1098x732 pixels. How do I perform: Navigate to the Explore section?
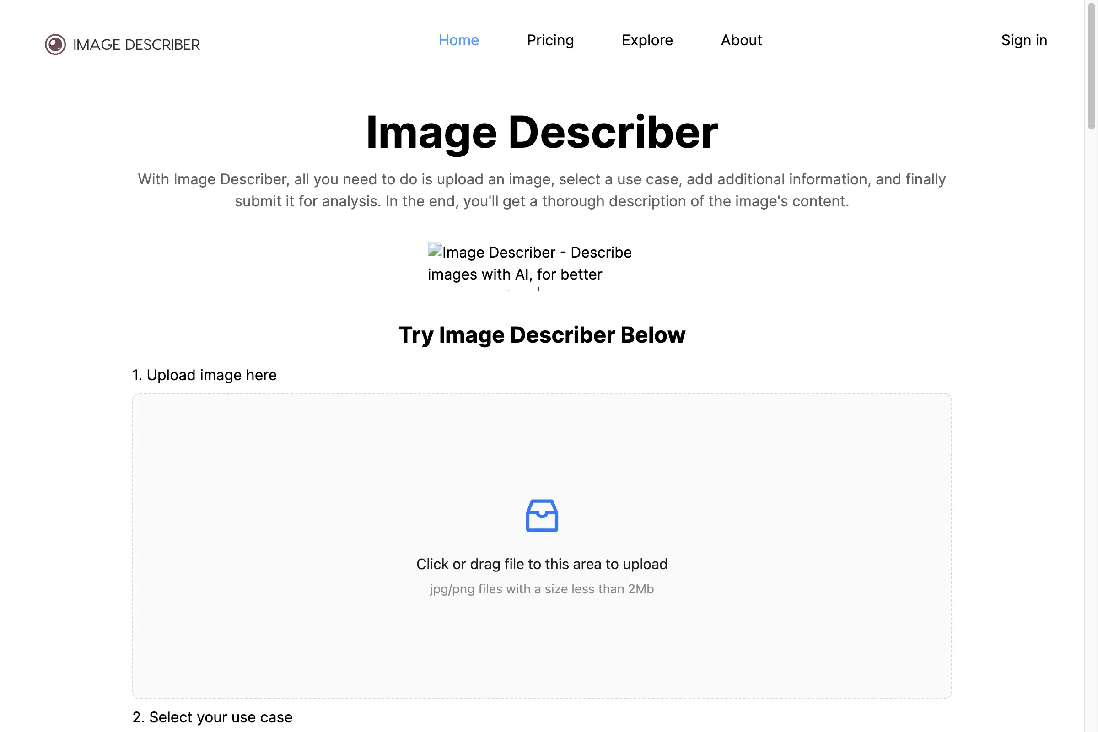[647, 41]
